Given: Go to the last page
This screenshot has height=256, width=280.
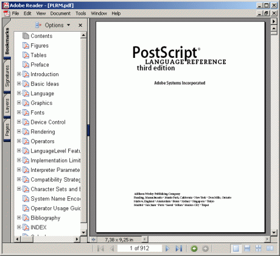Looking at the screenshot, I should pos(179,248).
